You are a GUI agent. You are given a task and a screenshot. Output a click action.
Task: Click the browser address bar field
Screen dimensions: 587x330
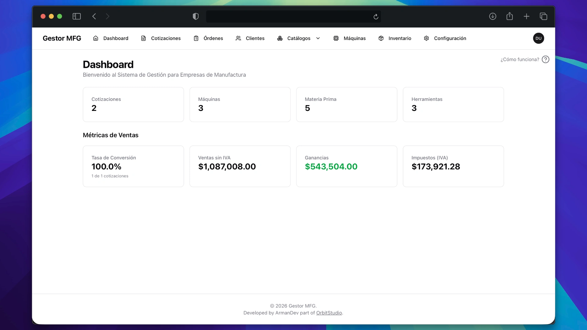point(289,16)
